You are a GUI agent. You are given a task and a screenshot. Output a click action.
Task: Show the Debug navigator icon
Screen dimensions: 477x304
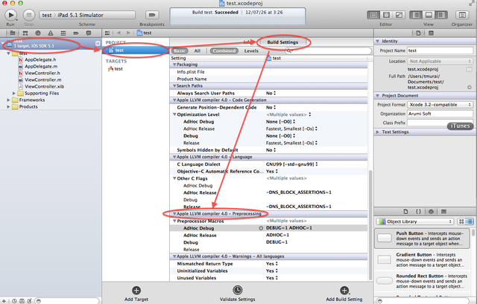63,33
